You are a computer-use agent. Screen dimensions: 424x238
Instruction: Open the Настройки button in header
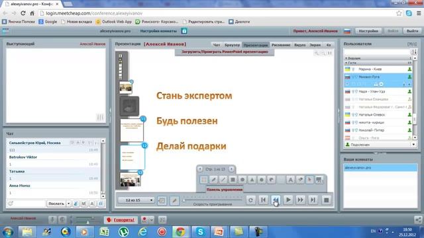pyautogui.click(x=368, y=31)
